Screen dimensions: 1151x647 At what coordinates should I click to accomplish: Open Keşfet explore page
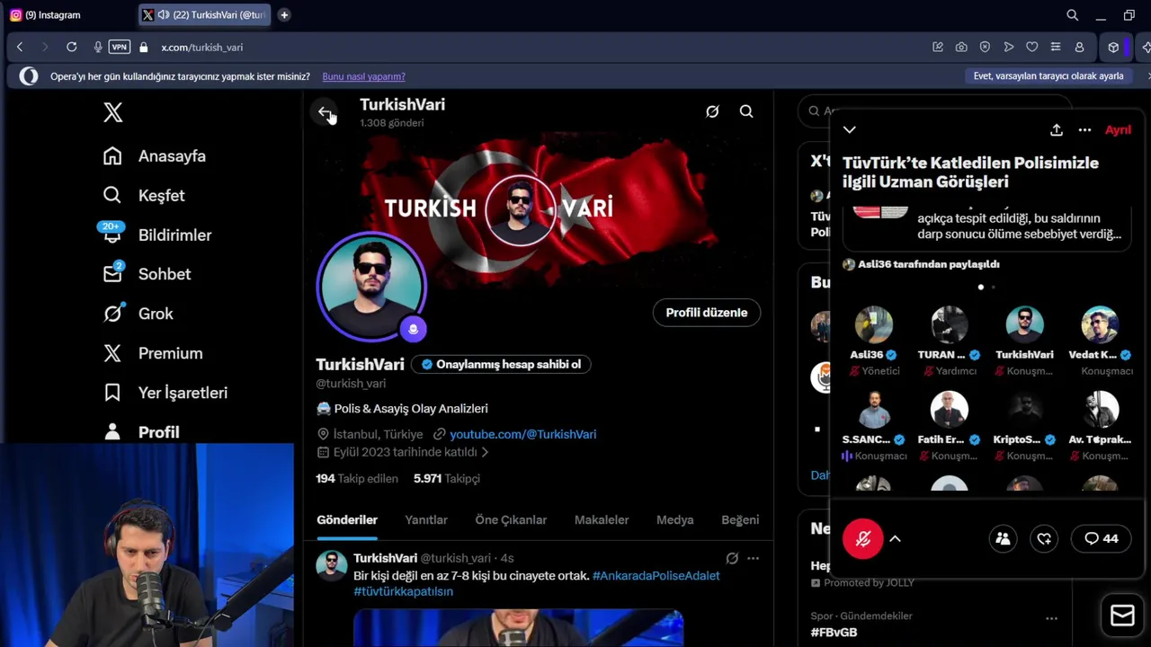click(144, 195)
